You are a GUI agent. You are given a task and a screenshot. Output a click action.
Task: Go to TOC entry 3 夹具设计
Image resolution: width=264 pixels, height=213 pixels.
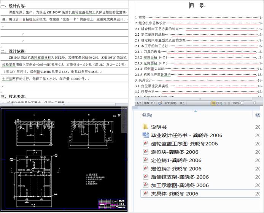point(198,80)
